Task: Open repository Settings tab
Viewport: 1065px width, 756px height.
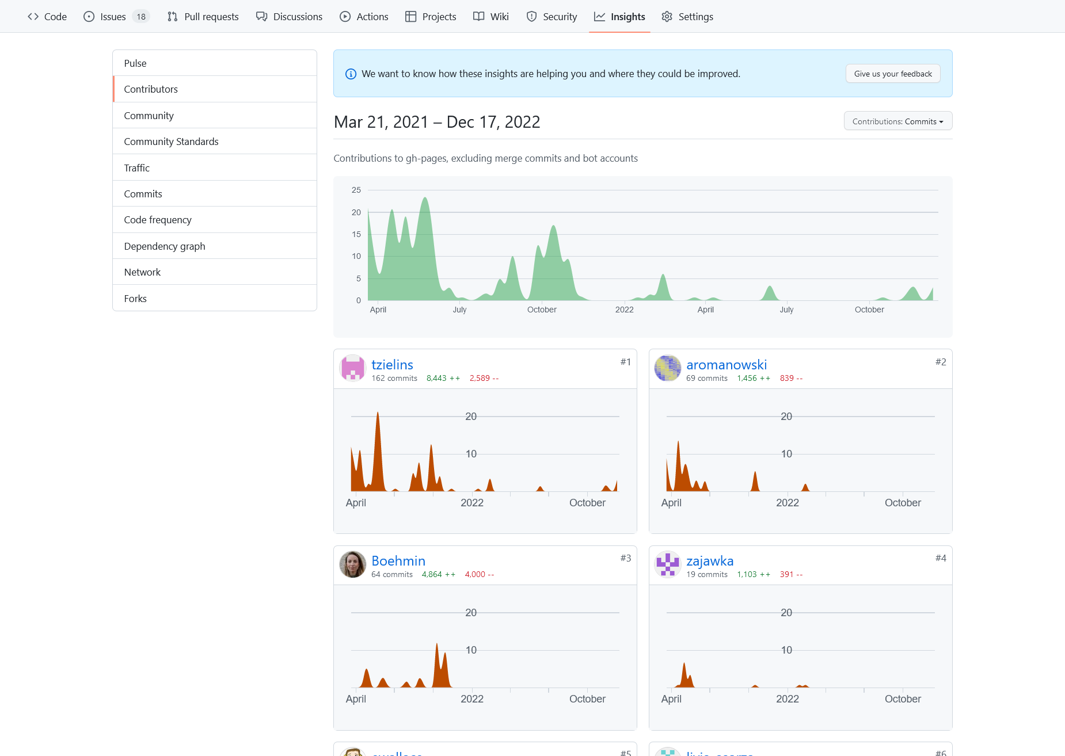Action: pyautogui.click(x=687, y=17)
